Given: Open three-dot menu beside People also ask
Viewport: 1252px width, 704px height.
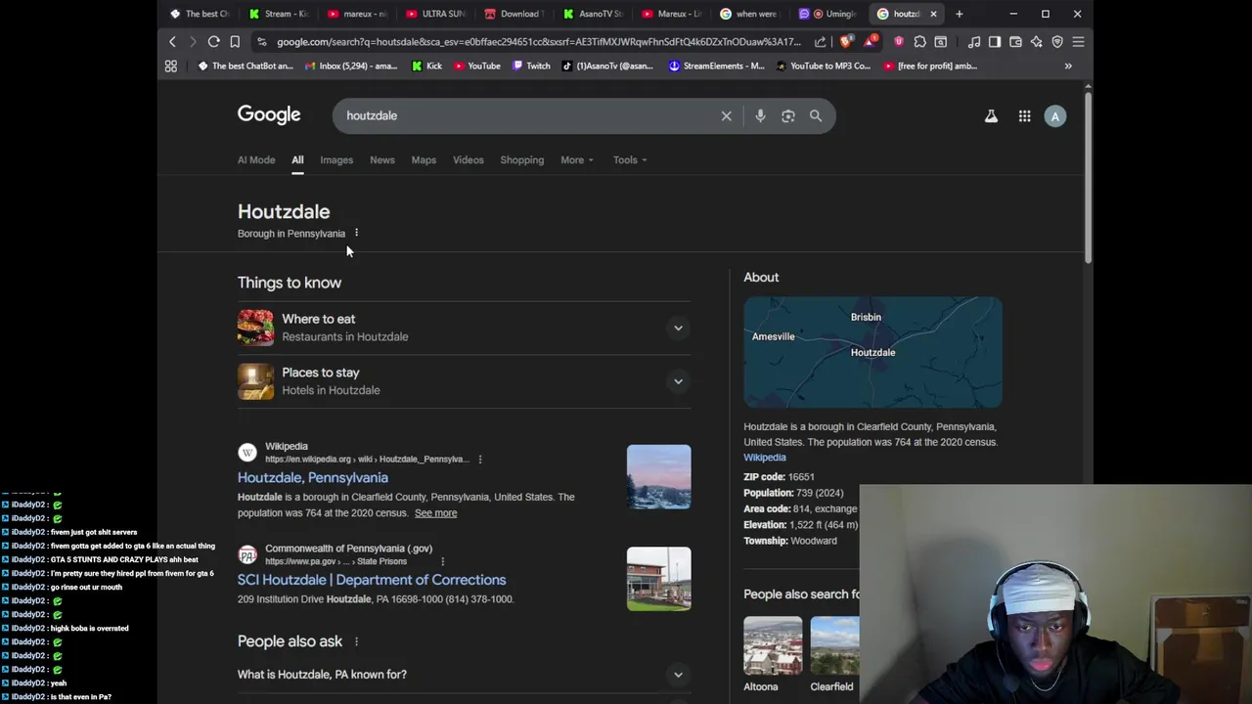Looking at the screenshot, I should click(356, 641).
